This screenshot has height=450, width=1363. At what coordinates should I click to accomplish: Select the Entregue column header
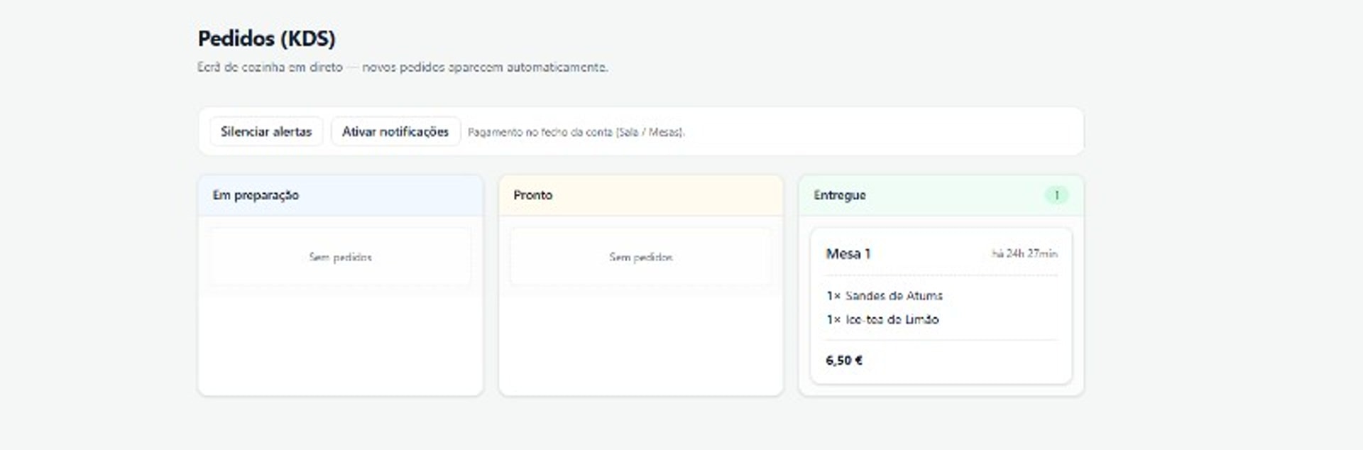941,195
